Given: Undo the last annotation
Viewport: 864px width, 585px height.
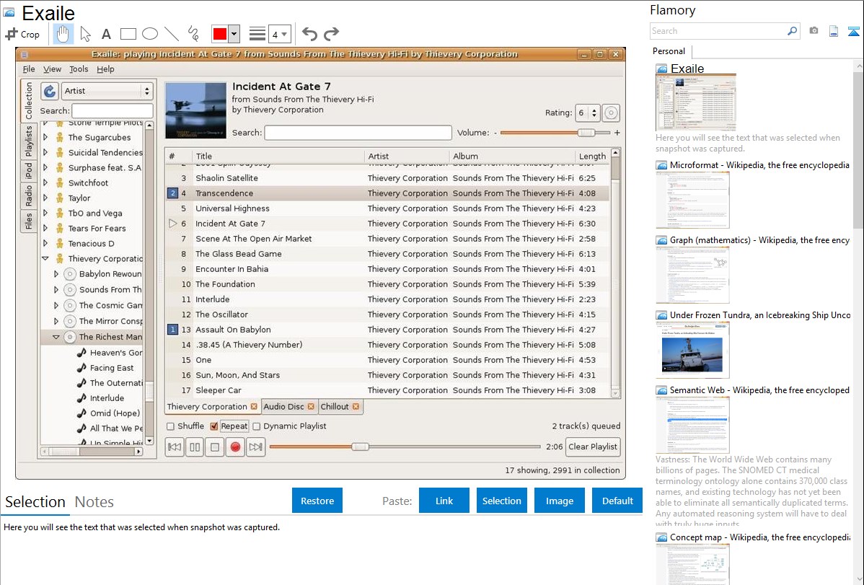Looking at the screenshot, I should point(309,34).
